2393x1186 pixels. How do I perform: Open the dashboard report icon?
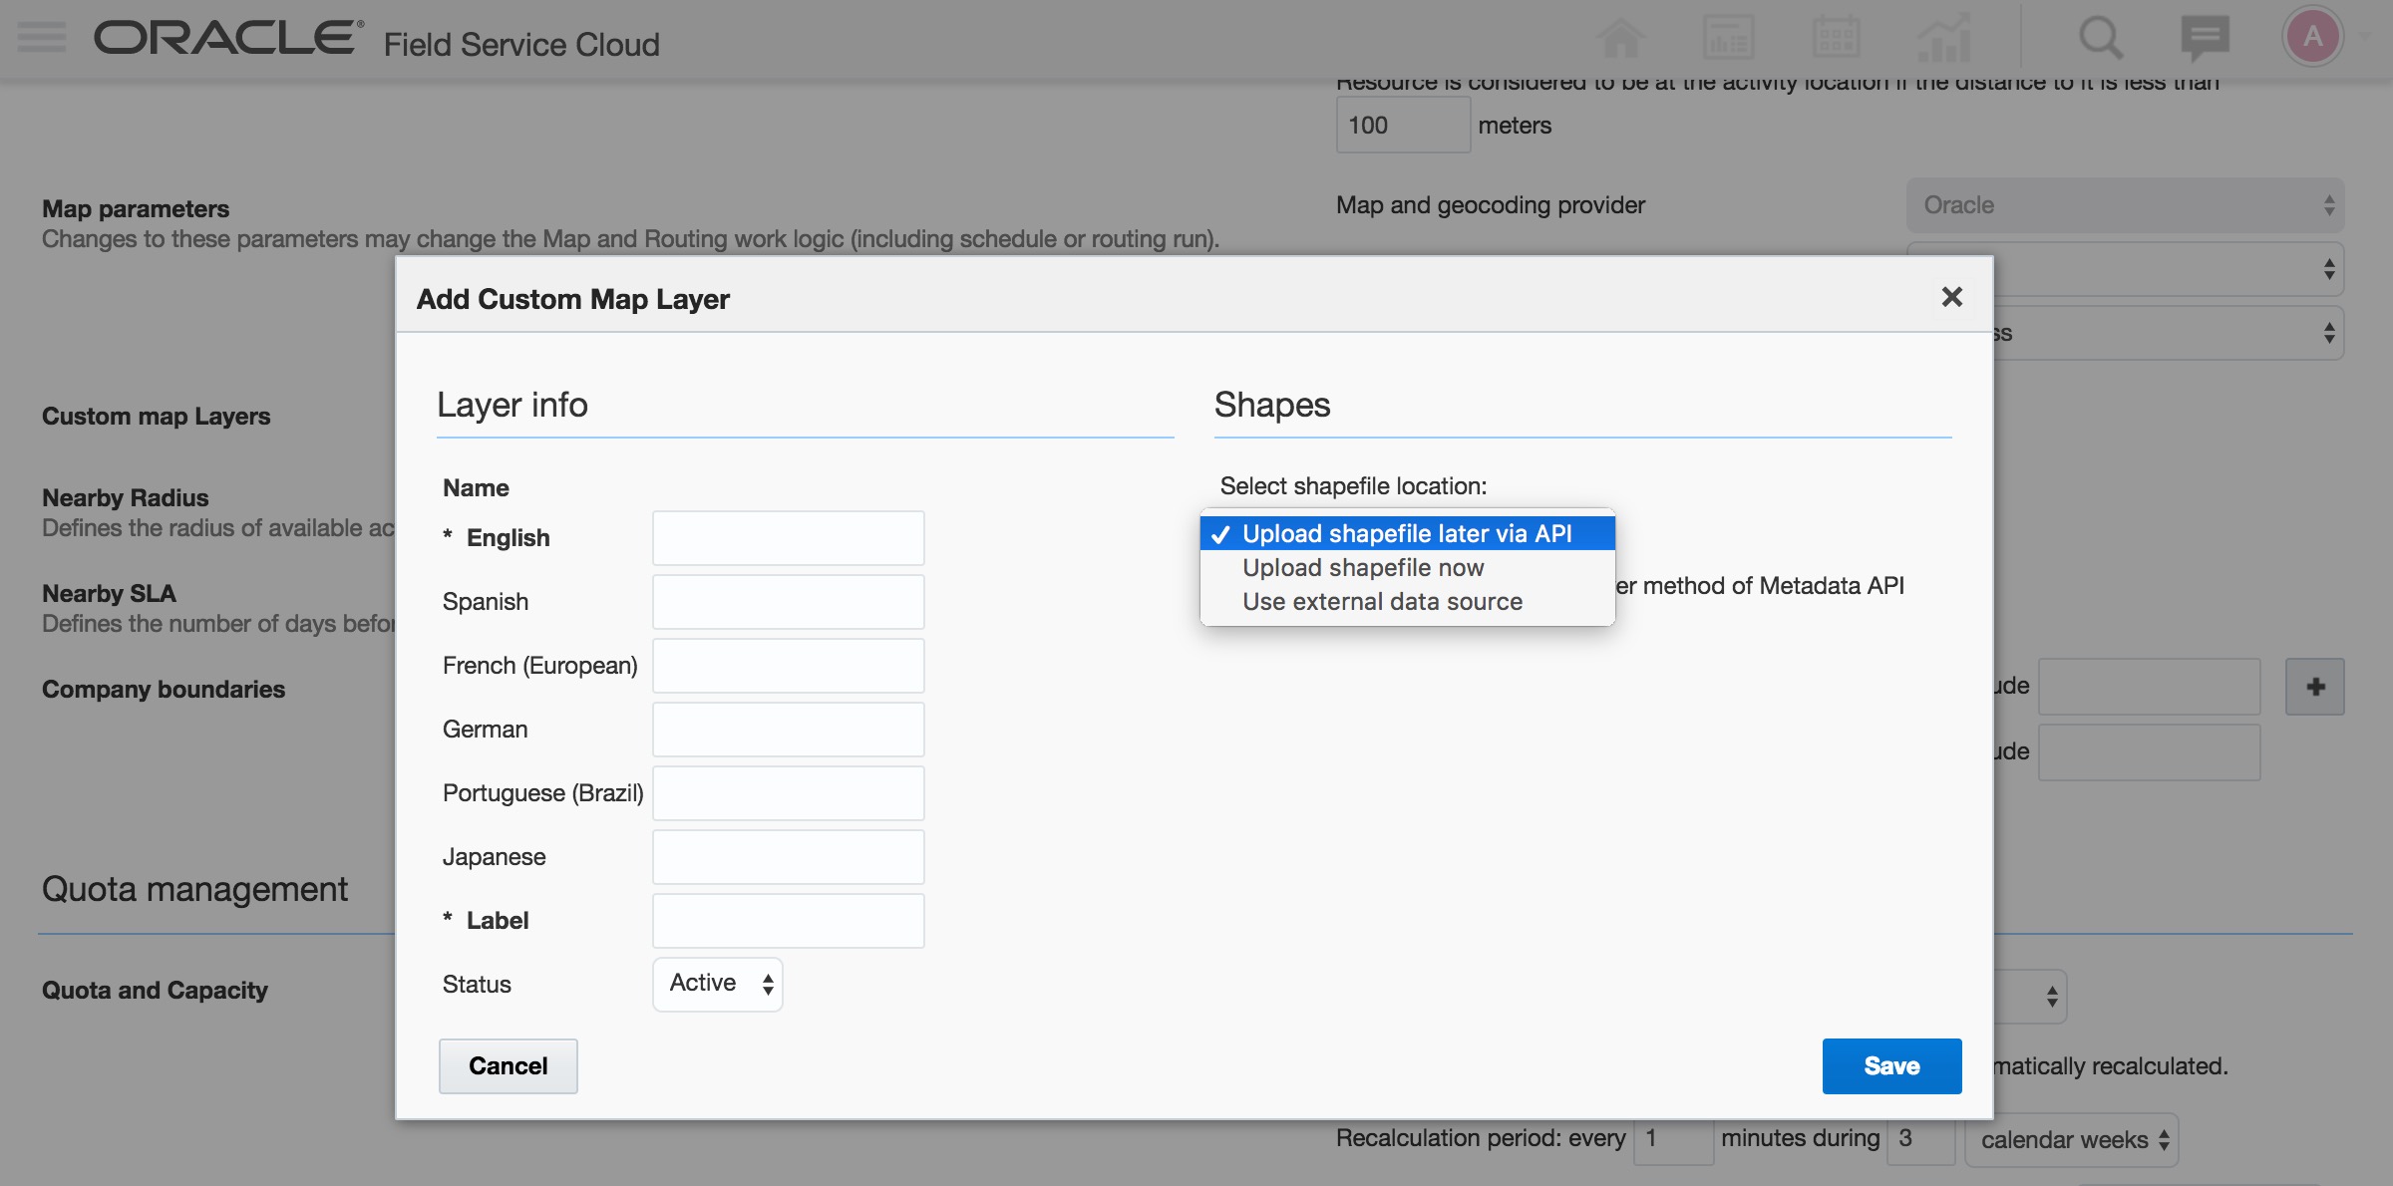1728,38
